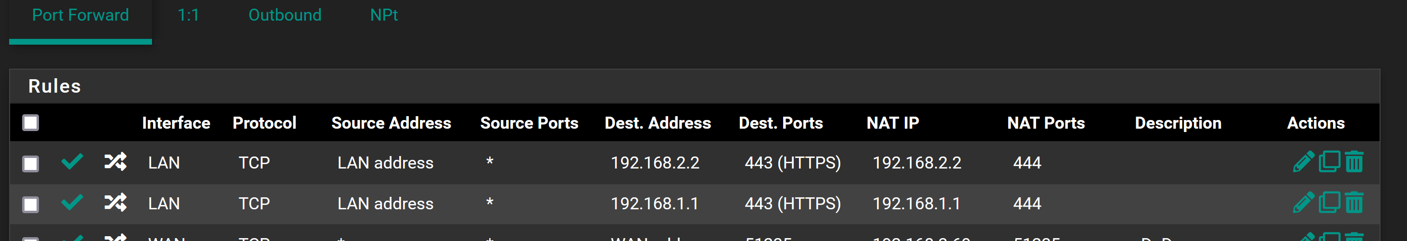Viewport: 1407px width, 241px height.
Task: Click the shuffle icon on the 192.168.1.1 rule
Action: tap(115, 203)
